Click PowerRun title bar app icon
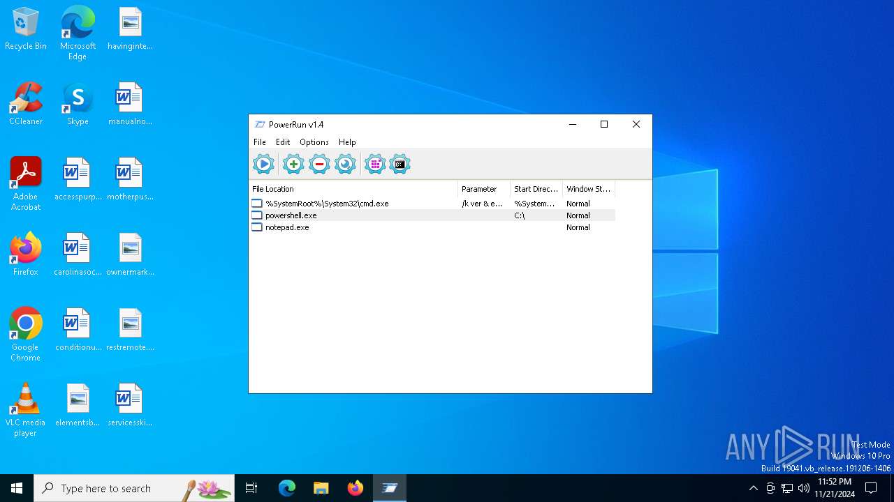 tap(260, 125)
